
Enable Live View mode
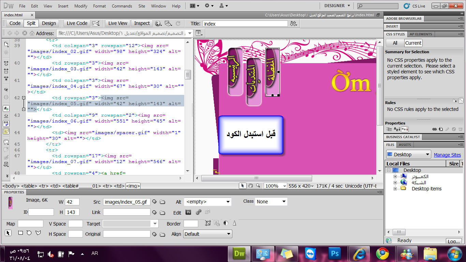pos(117,23)
